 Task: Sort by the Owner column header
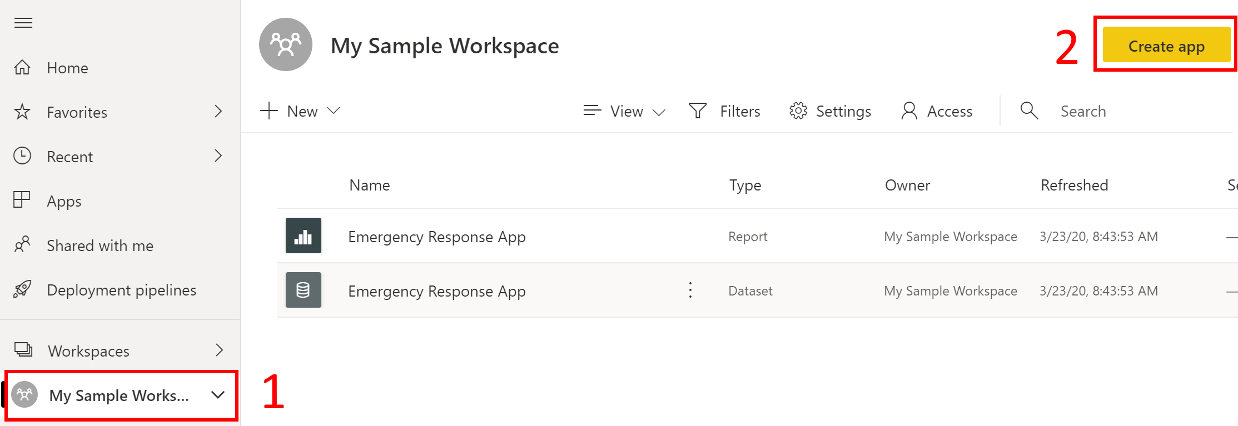tap(907, 185)
